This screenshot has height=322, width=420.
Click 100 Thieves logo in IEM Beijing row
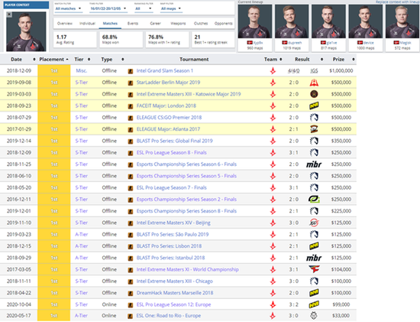coord(314,223)
